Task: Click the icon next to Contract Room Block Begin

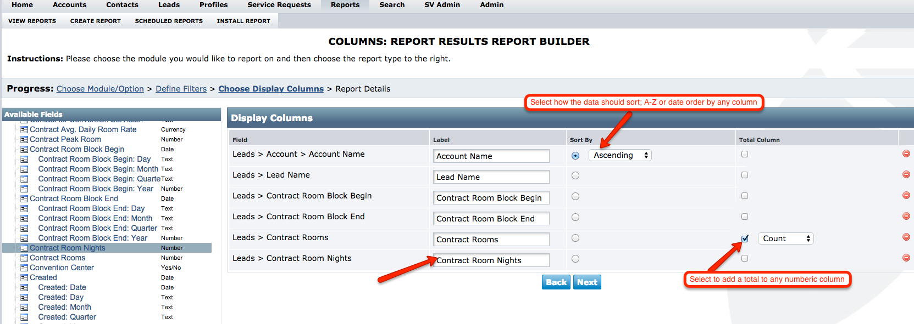Action: (x=24, y=150)
